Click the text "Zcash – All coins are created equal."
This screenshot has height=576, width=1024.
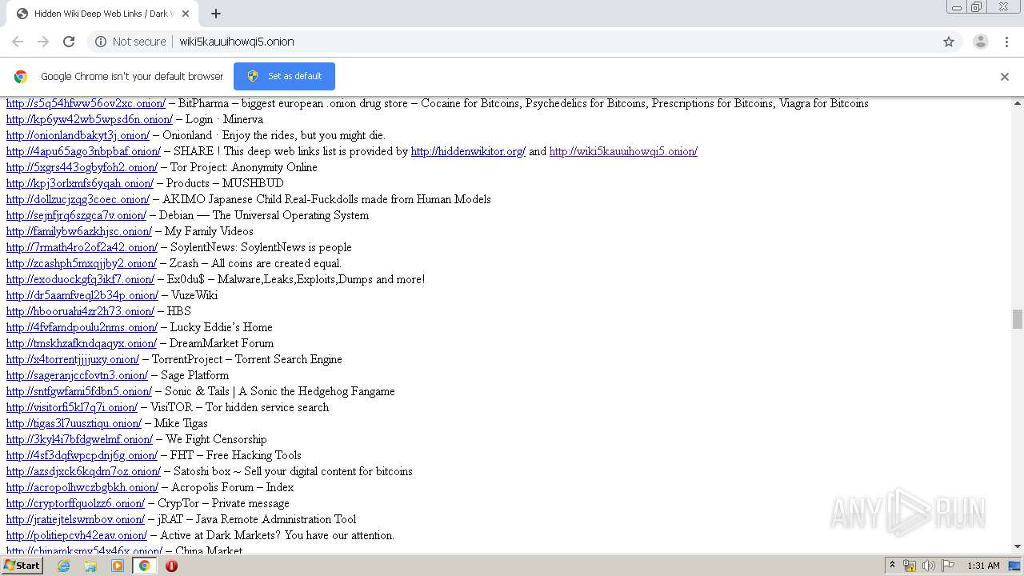coord(255,263)
